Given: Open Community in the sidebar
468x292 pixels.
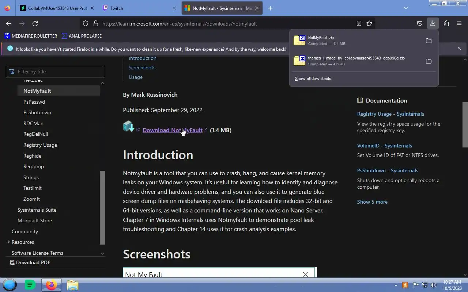Looking at the screenshot, I should pyautogui.click(x=25, y=231).
